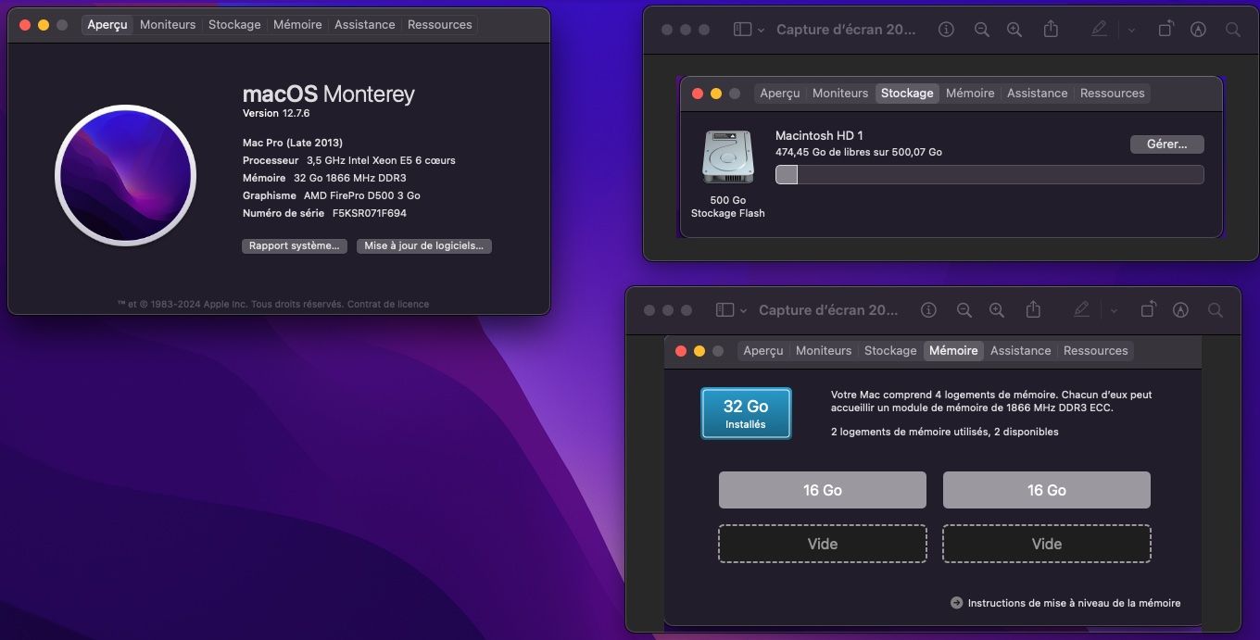Expand sidebar chevron in Stockage Preview window
This screenshot has width=1260, height=640.
coord(762,30)
